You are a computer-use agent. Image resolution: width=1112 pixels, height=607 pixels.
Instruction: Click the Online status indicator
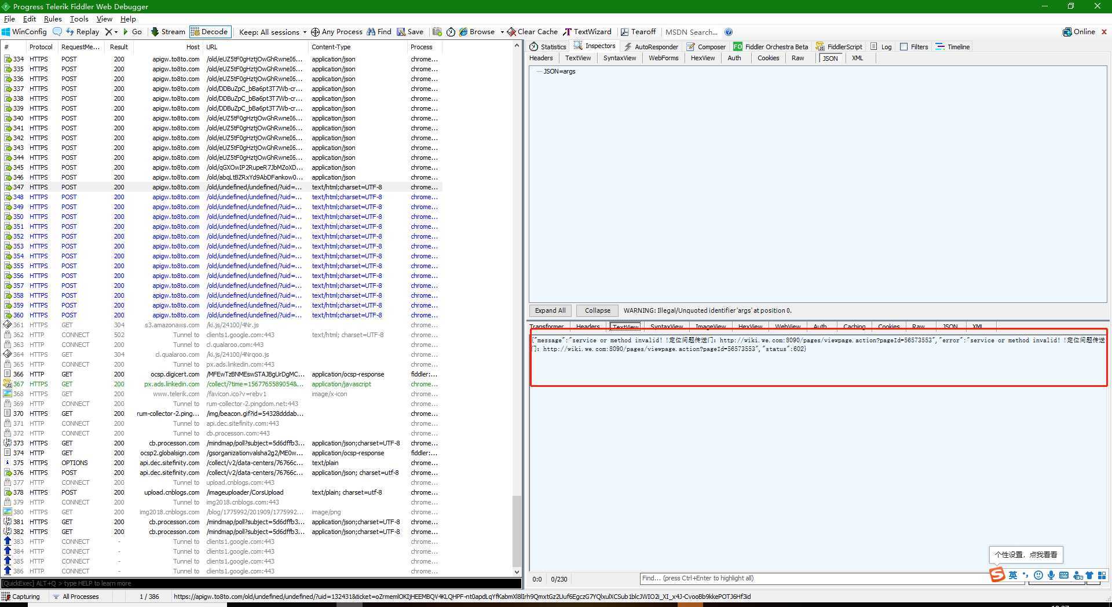1079,32
